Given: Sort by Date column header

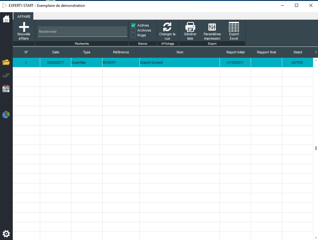Looking at the screenshot, I should tap(55, 52).
